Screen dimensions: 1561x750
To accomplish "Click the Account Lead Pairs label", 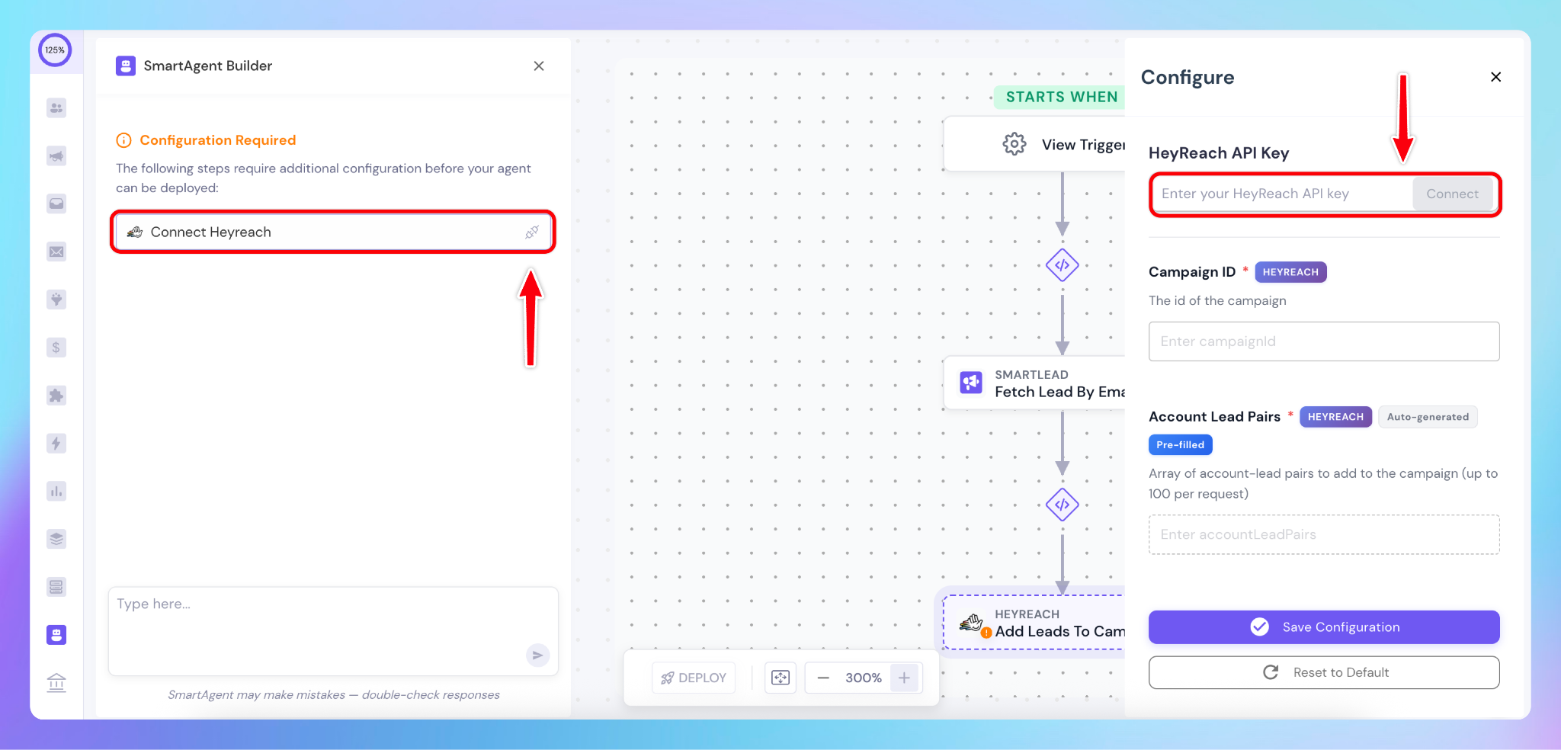I will click(x=1214, y=417).
